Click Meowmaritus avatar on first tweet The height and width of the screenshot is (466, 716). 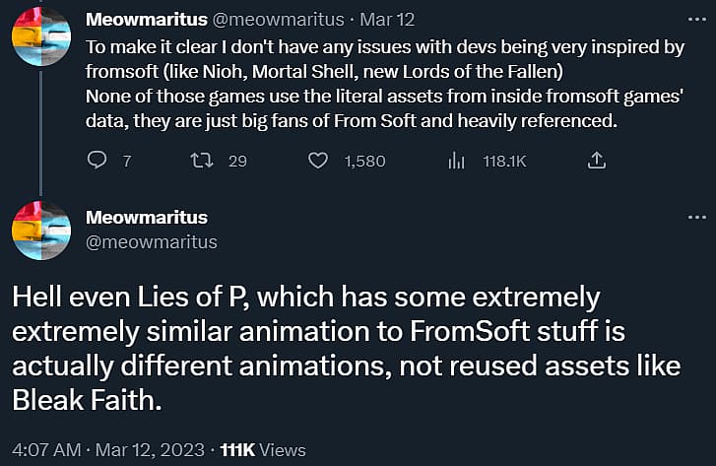click(x=41, y=36)
